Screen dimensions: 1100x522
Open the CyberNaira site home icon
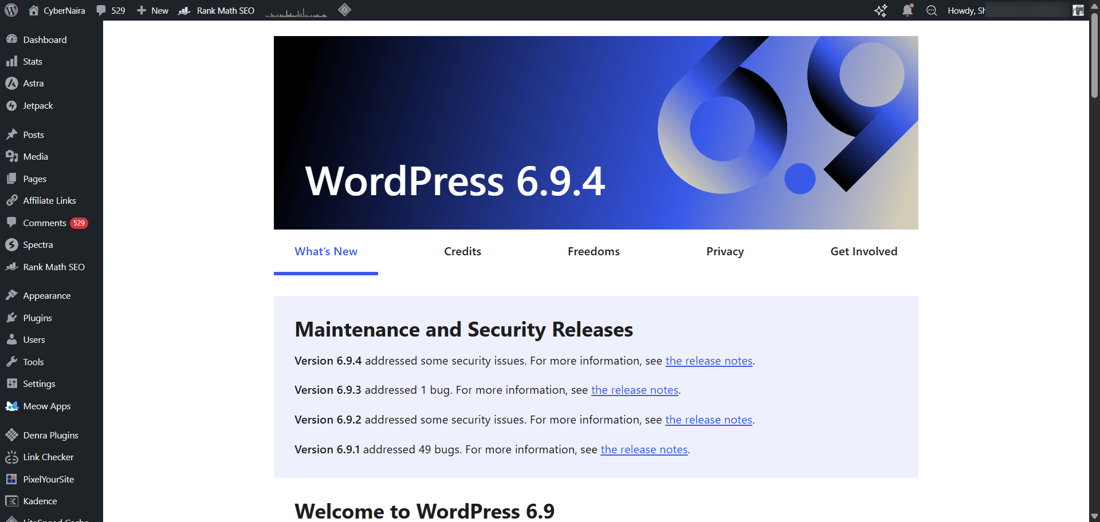(x=34, y=10)
